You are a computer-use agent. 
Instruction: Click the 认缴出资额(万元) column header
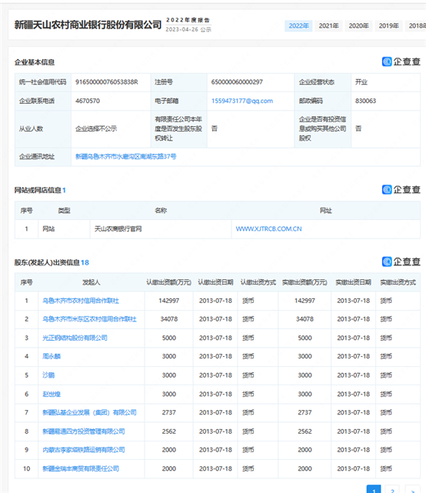coord(169,282)
